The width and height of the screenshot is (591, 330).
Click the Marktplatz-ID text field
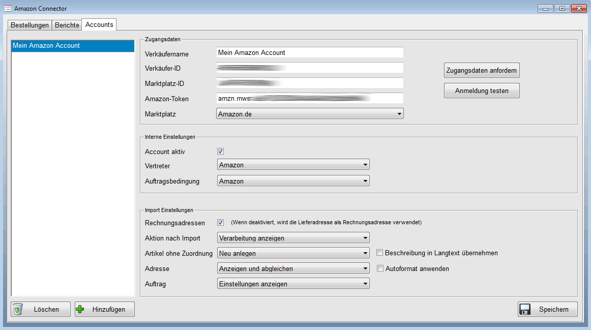coord(310,83)
